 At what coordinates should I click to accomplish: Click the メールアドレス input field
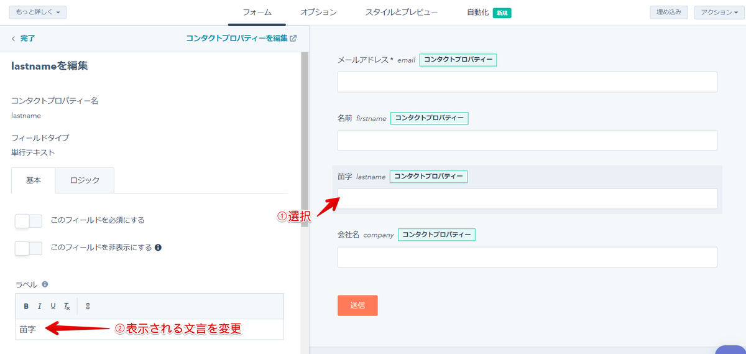[527, 82]
